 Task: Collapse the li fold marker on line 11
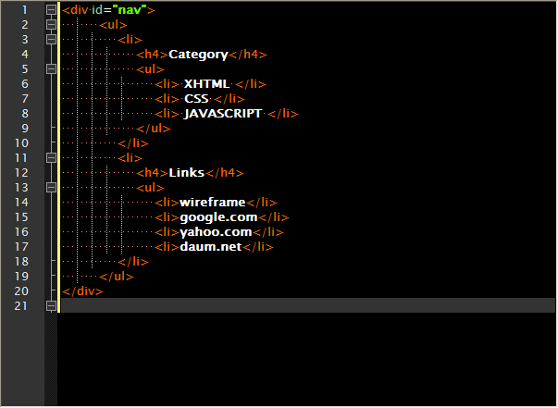pyautogui.click(x=51, y=157)
